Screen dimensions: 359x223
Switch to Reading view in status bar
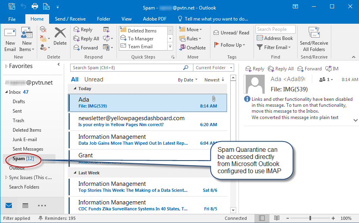(277, 218)
